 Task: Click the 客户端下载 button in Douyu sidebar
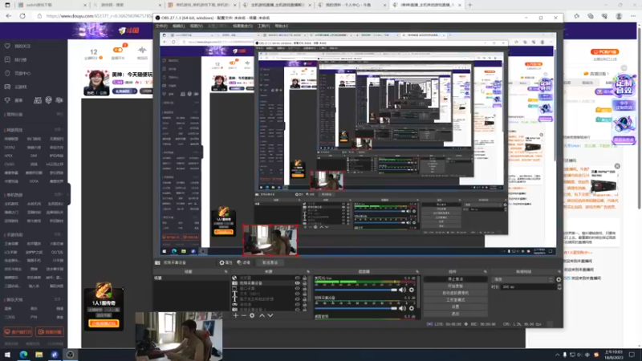(x=18, y=332)
